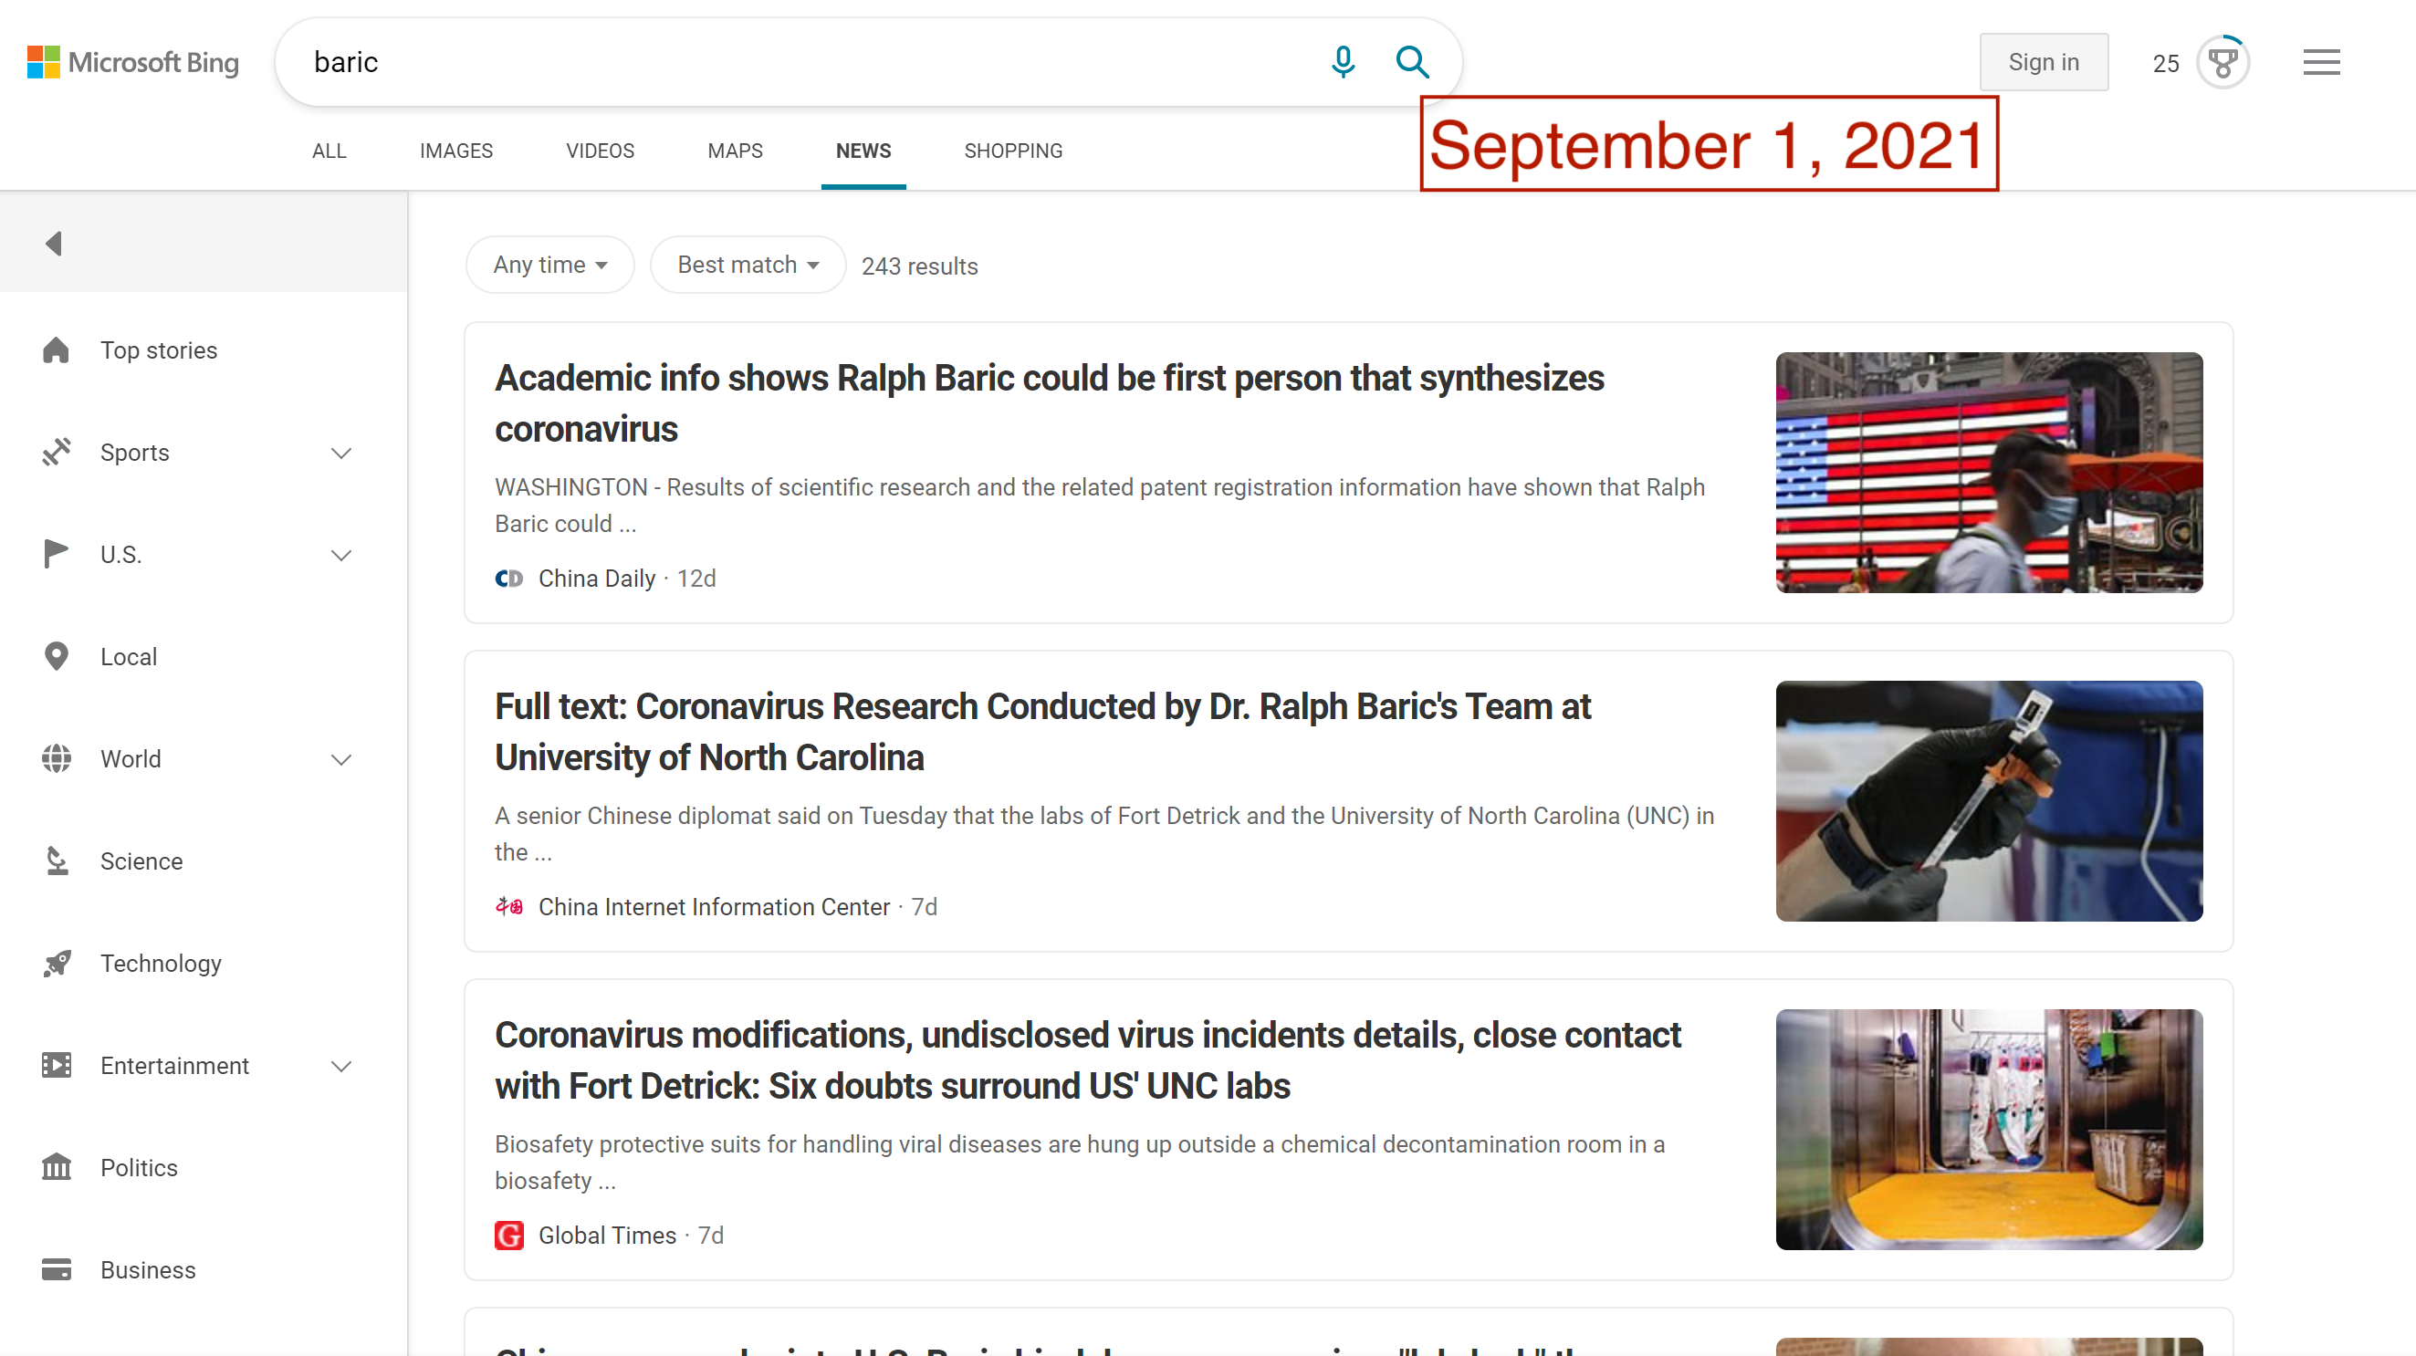Click the Science microscope icon
Screen dimensions: 2416x1356
pyautogui.click(x=57, y=861)
